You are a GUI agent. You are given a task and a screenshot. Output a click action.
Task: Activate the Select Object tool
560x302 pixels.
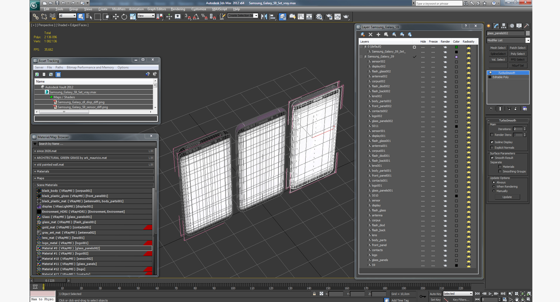click(81, 17)
